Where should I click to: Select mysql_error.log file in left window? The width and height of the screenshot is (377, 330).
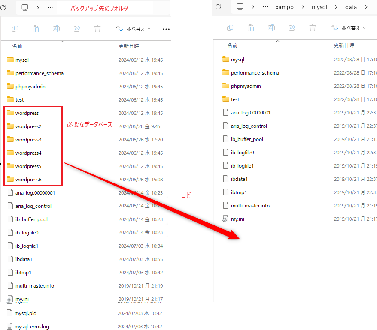click(31, 327)
